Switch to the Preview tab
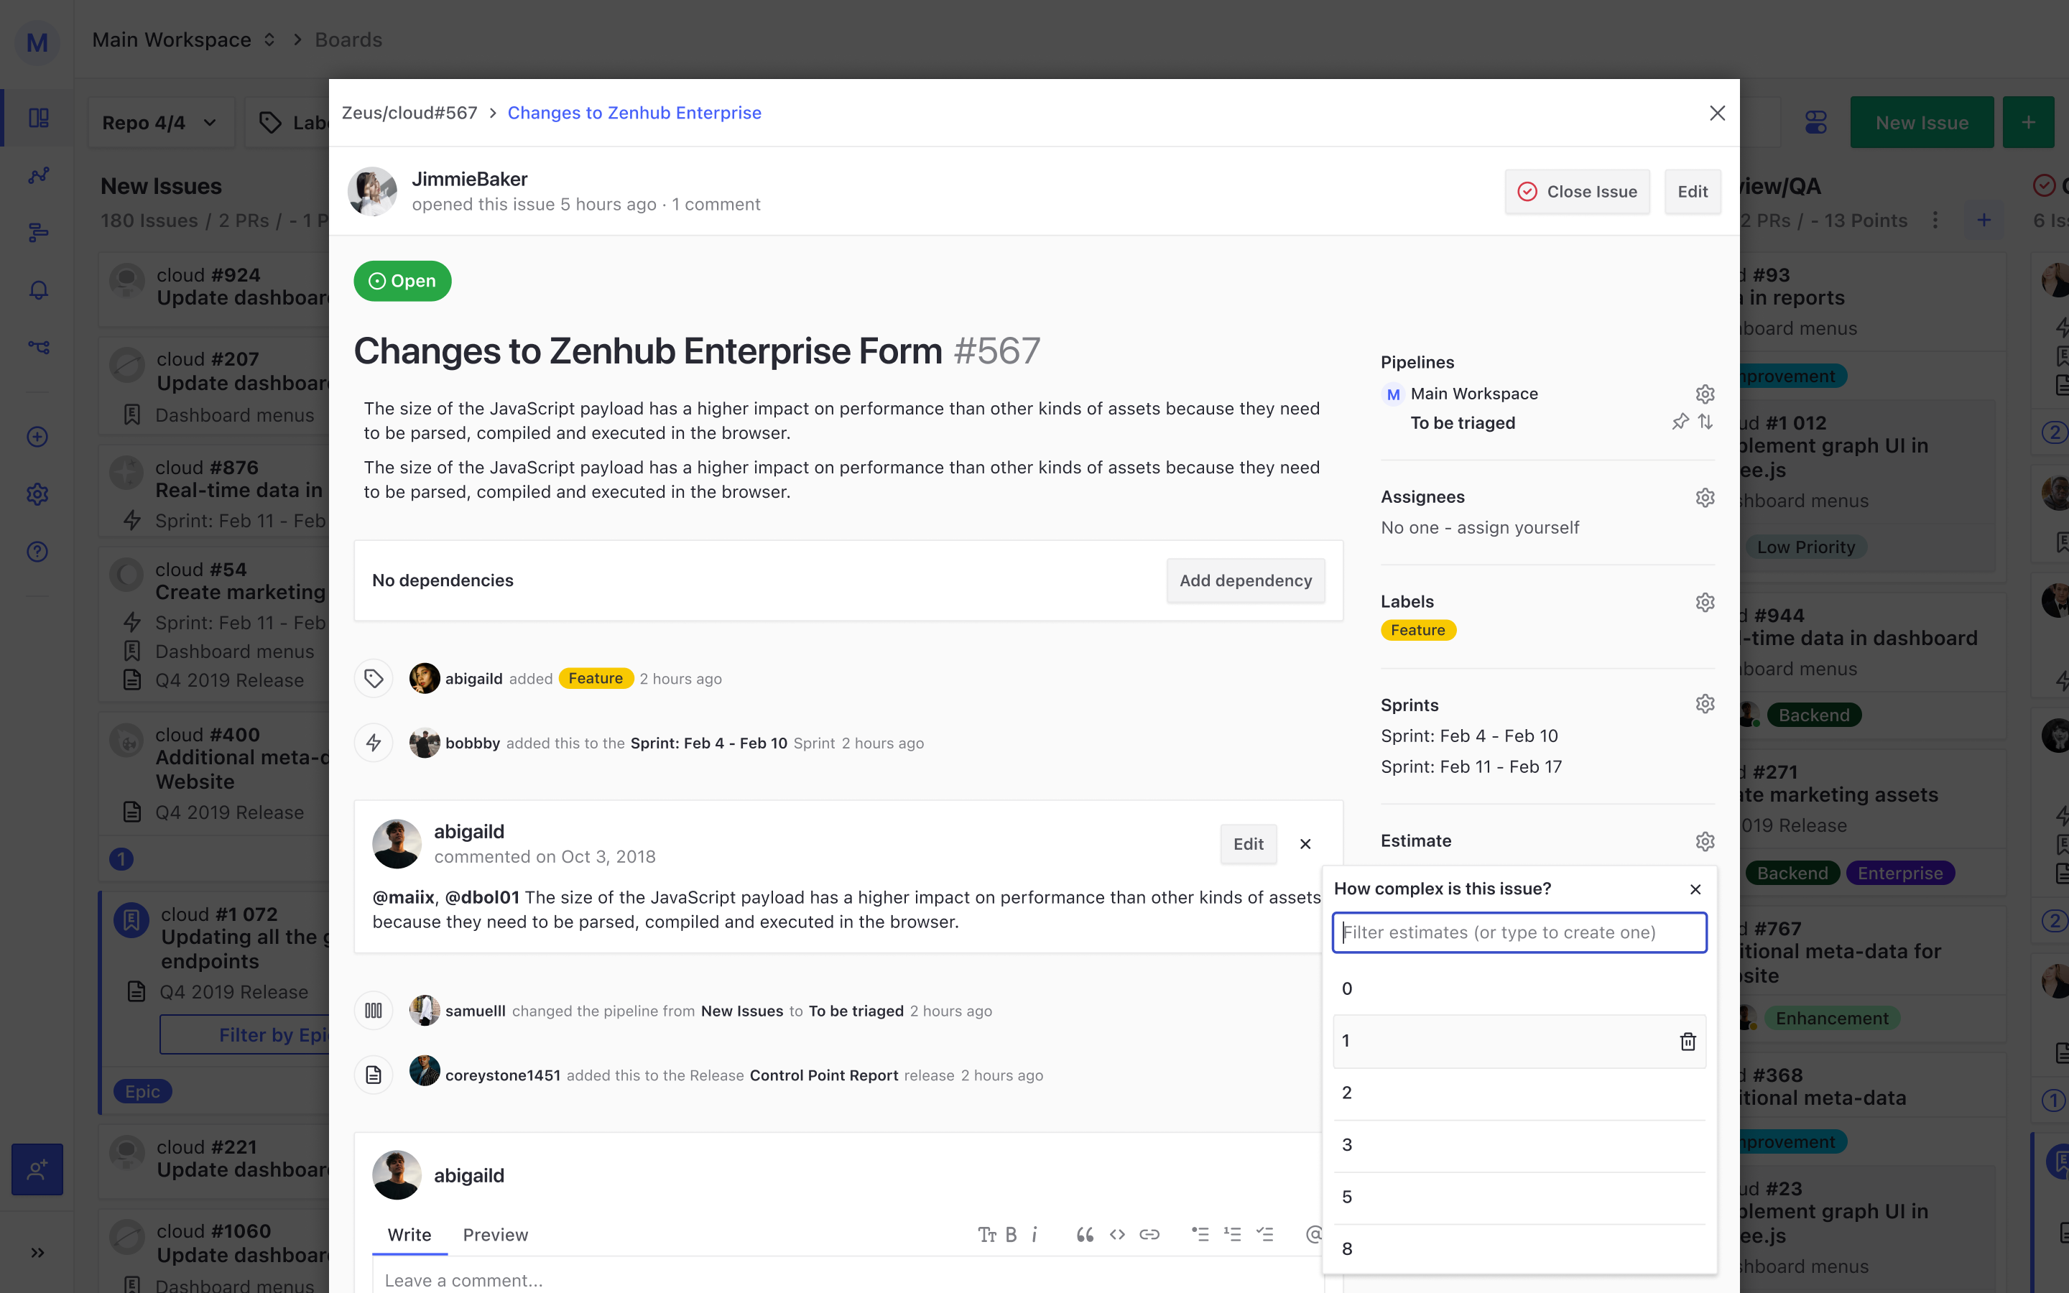 coord(495,1234)
